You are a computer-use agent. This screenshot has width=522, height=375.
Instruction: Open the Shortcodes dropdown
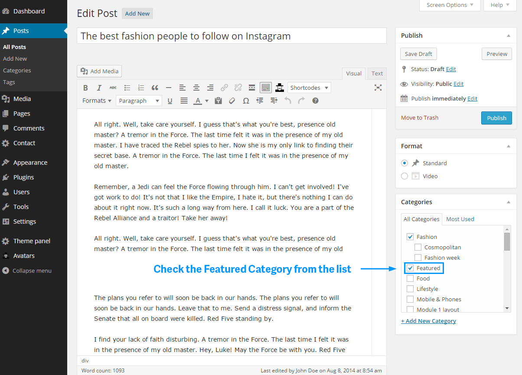point(309,88)
